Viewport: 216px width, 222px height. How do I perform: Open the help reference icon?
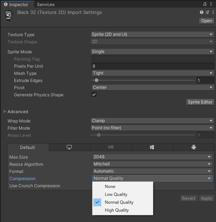coord(202,12)
